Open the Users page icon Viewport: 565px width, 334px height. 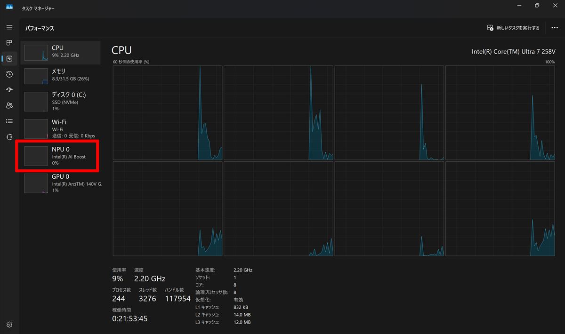coord(9,105)
